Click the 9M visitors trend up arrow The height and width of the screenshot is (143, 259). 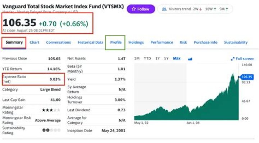click(x=227, y=9)
